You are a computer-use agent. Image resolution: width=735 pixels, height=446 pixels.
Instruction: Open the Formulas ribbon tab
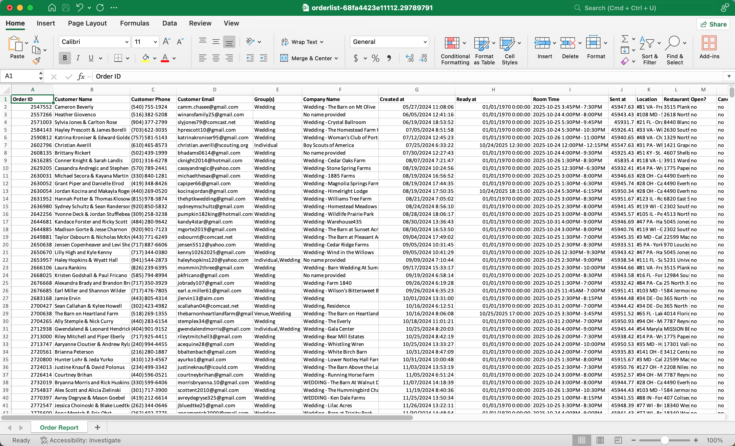coord(135,23)
